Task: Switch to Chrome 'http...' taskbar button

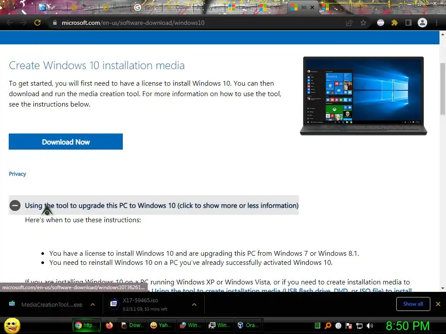Action: point(86,325)
